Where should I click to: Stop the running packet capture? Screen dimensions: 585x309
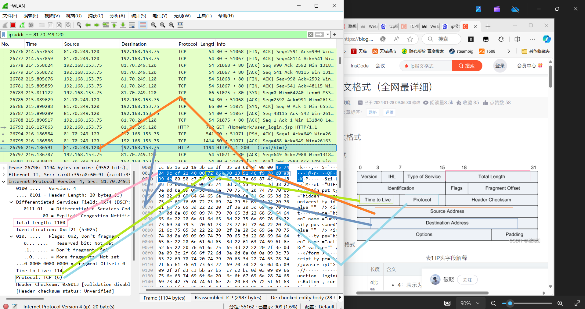pos(13,25)
